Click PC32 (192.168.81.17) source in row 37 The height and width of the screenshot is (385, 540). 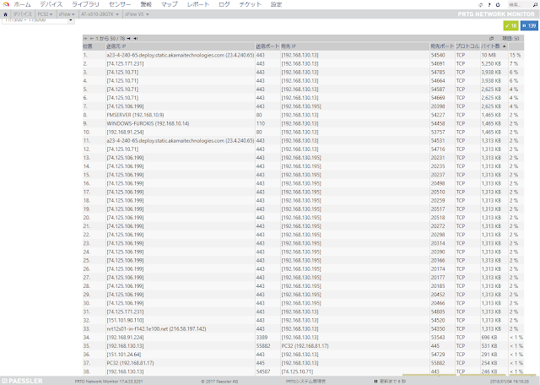130,363
